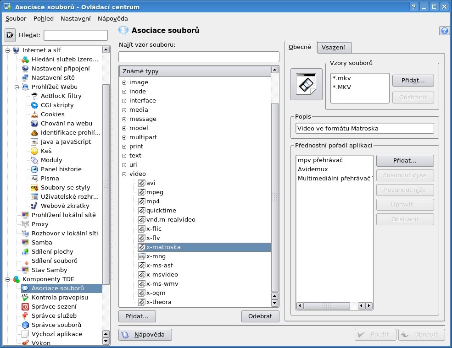Open the Pohled menu

click(x=44, y=19)
